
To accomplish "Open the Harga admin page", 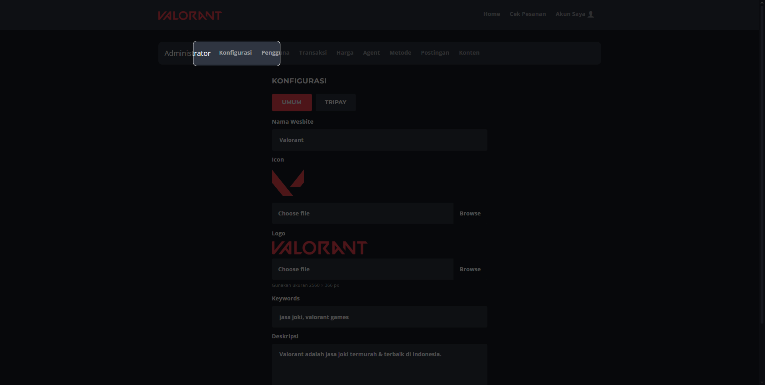I will 345,53.
